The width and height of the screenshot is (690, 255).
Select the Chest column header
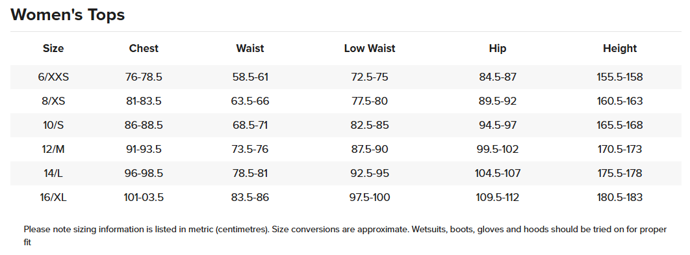tap(144, 48)
